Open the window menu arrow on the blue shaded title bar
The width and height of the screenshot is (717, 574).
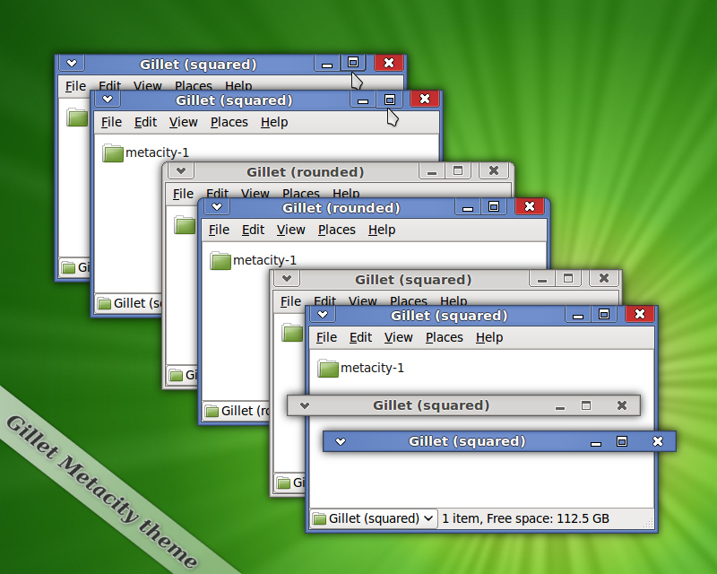[341, 441]
